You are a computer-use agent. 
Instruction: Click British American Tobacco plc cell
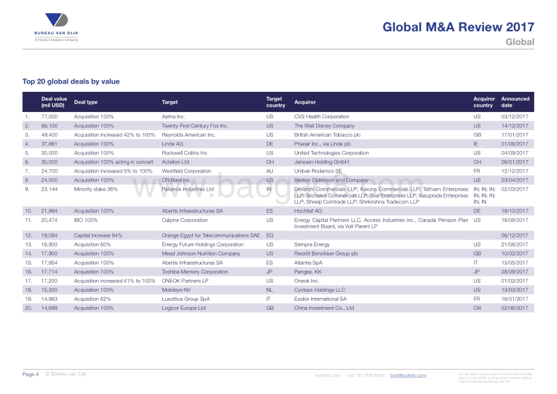327,134
